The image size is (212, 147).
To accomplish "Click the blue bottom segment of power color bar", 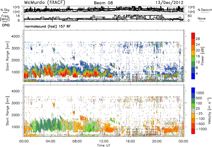I will click(x=193, y=76).
